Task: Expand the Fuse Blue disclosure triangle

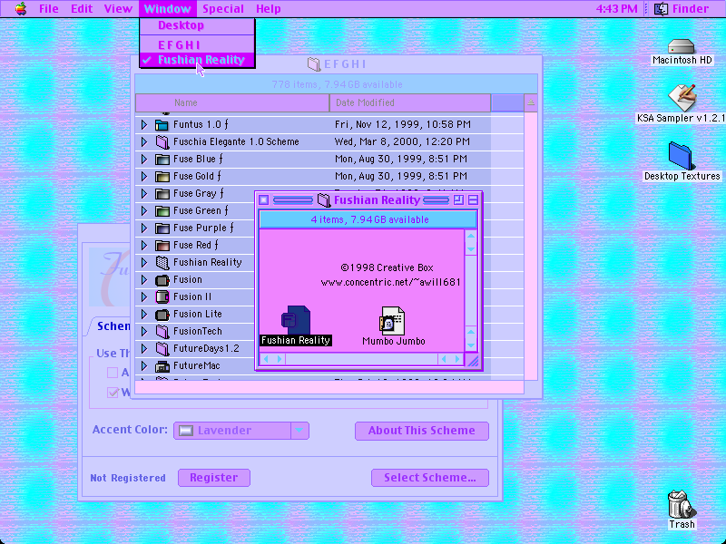Action: pos(144,160)
